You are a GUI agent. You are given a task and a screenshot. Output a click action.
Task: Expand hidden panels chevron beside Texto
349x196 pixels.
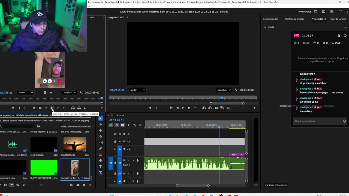103,17
